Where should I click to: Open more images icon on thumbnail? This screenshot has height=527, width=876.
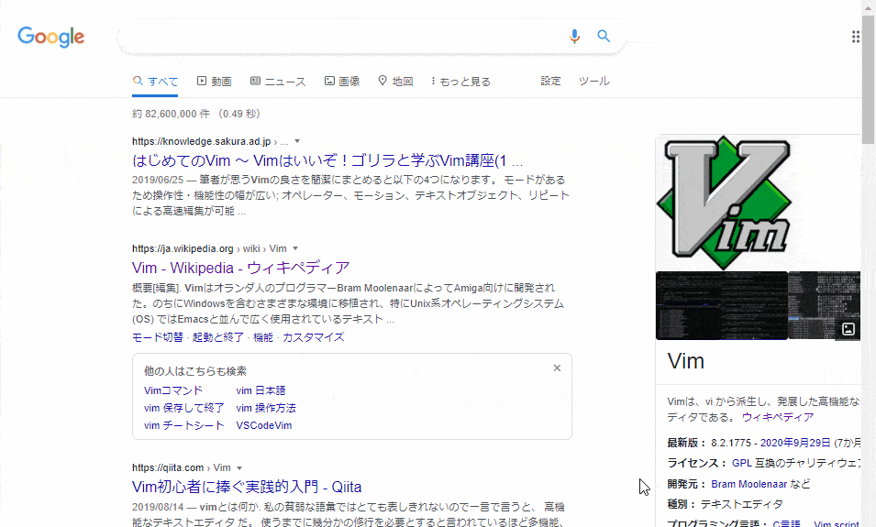pyautogui.click(x=848, y=328)
